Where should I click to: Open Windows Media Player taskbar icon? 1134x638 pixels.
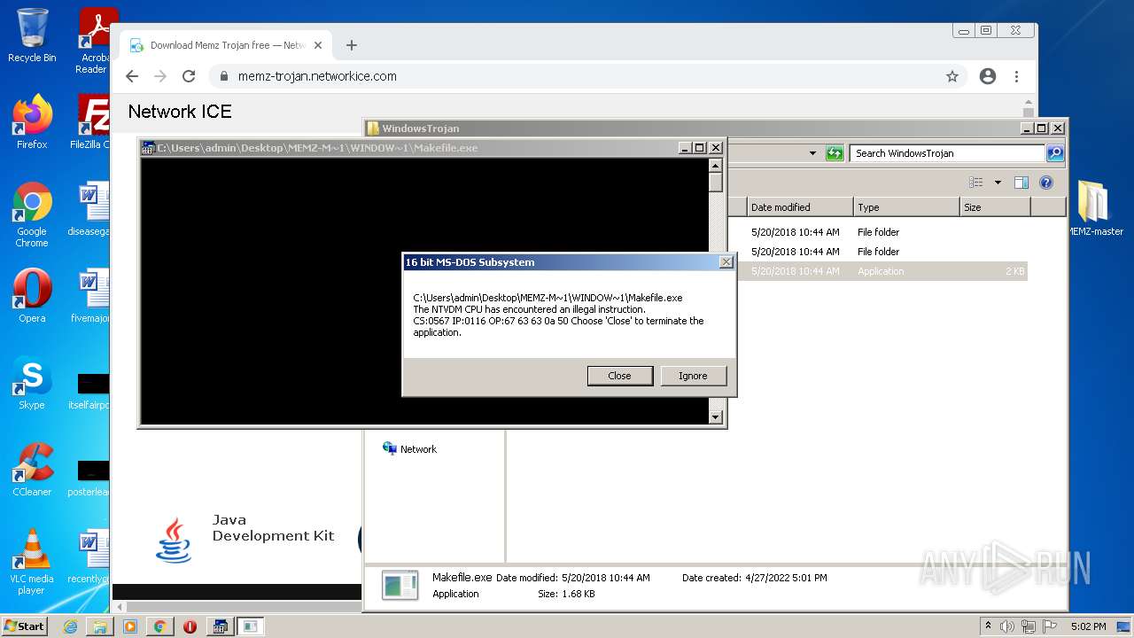130,626
